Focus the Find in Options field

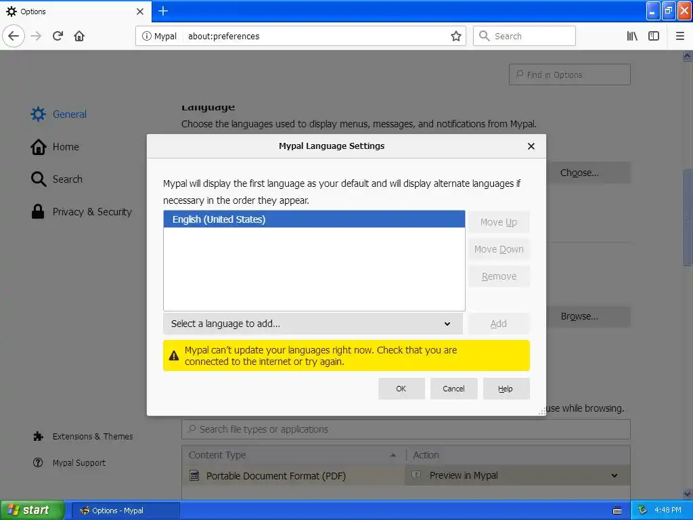[570, 74]
